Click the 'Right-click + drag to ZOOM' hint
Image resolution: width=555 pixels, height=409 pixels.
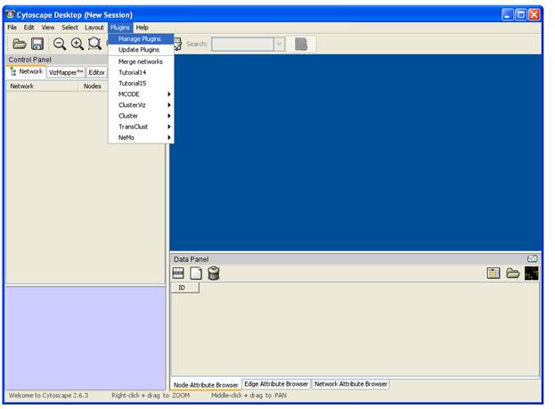click(x=151, y=396)
